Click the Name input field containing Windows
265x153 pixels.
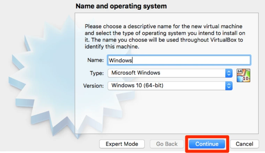coord(179,60)
